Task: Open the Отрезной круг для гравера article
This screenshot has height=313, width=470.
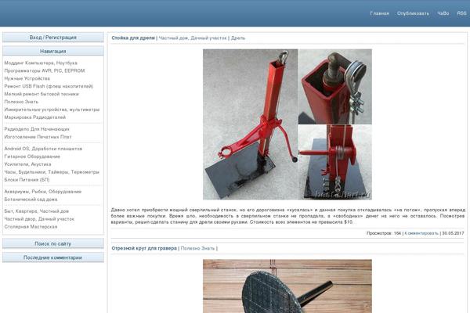Action: pos(144,248)
